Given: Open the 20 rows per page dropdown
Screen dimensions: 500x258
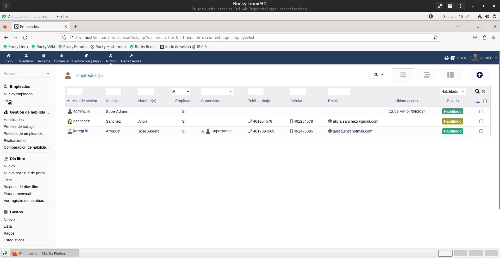Looking at the screenshot, I should pyautogui.click(x=378, y=75).
